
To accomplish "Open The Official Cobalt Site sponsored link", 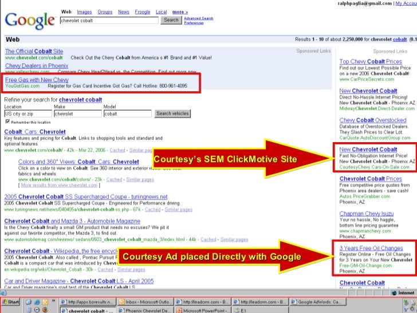I will pos(34,51).
